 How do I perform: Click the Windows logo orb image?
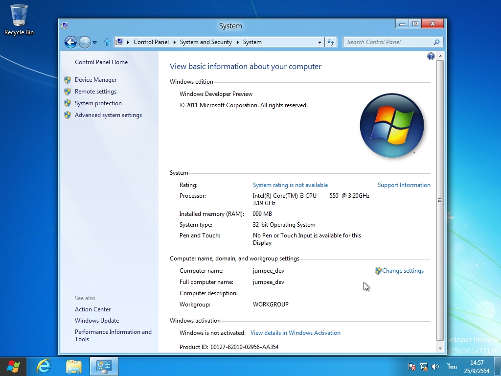coord(392,125)
